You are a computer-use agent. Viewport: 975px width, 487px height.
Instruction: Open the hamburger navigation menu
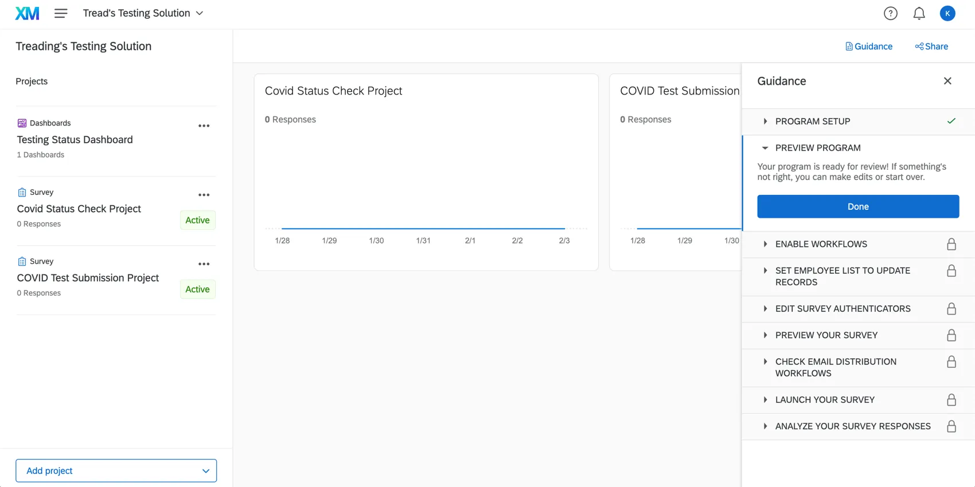pyautogui.click(x=61, y=13)
